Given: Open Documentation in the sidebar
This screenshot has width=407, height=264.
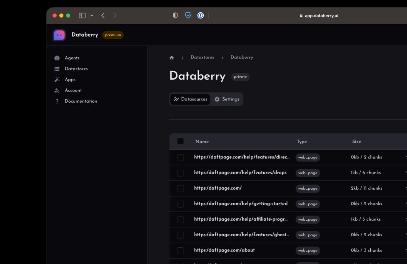Looking at the screenshot, I should click(x=81, y=101).
